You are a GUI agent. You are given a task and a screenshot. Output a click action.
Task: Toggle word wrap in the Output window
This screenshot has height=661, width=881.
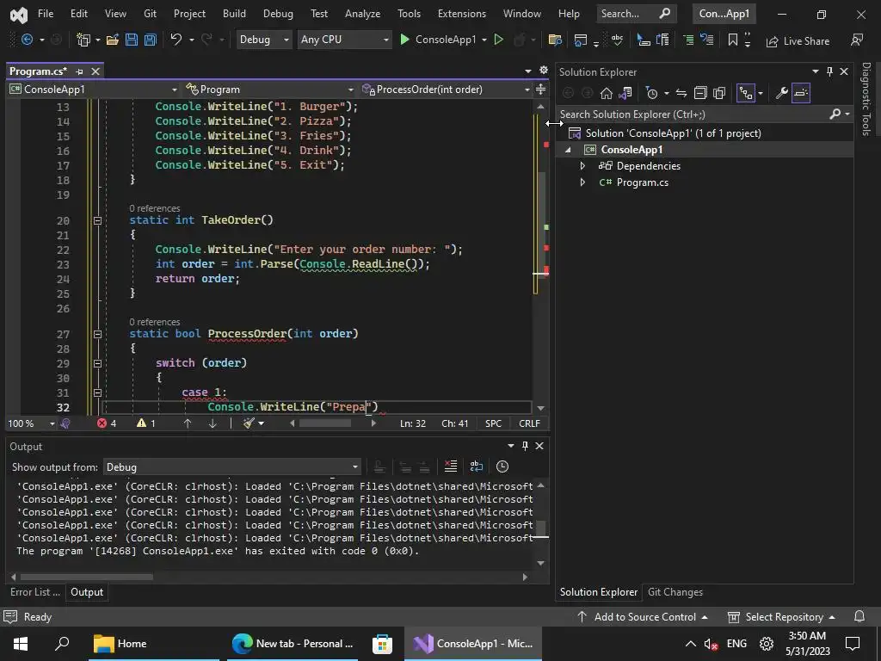pyautogui.click(x=476, y=466)
